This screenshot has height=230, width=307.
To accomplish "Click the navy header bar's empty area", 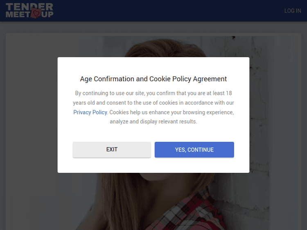I will tap(164, 11).
